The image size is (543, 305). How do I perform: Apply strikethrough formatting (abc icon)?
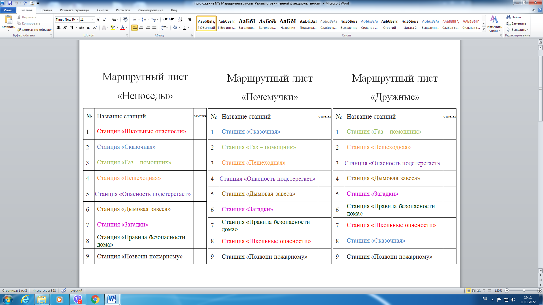click(x=82, y=28)
